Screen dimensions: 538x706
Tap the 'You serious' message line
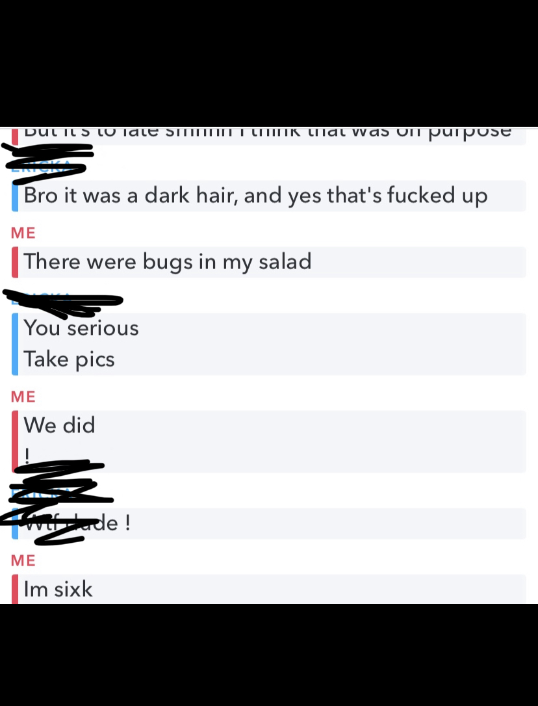point(81,328)
